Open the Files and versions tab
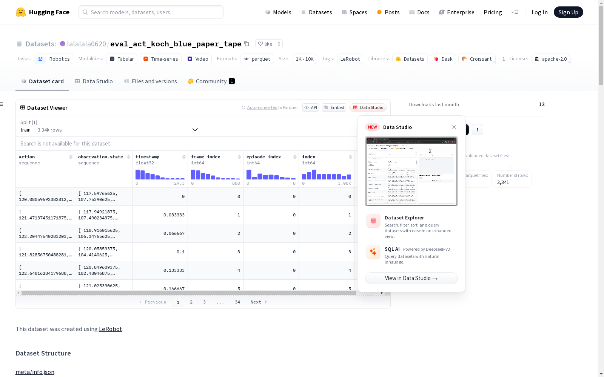This screenshot has height=377, width=604. tap(150, 81)
